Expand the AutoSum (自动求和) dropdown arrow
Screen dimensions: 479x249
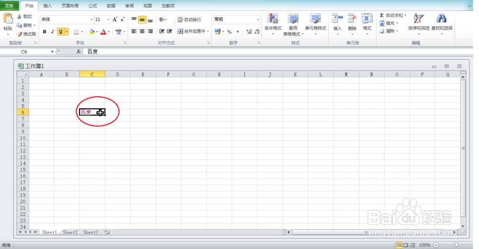pyautogui.click(x=405, y=15)
